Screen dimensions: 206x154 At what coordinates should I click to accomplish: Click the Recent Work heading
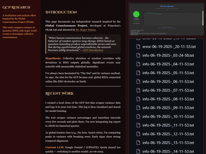(x=60, y=94)
